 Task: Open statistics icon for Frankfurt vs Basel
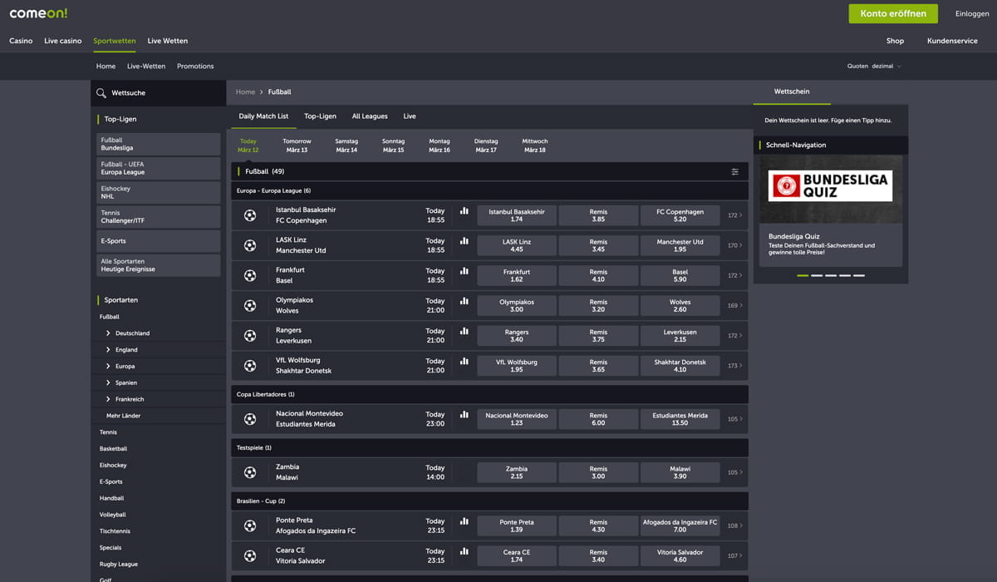click(x=464, y=270)
